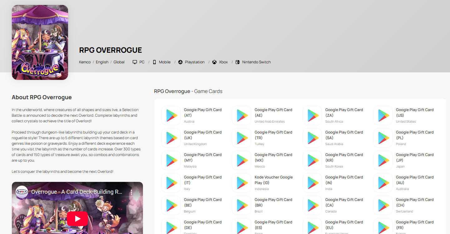The width and height of the screenshot is (450, 234).
Task: Click the Nintendo Switch icon
Action: [238, 62]
